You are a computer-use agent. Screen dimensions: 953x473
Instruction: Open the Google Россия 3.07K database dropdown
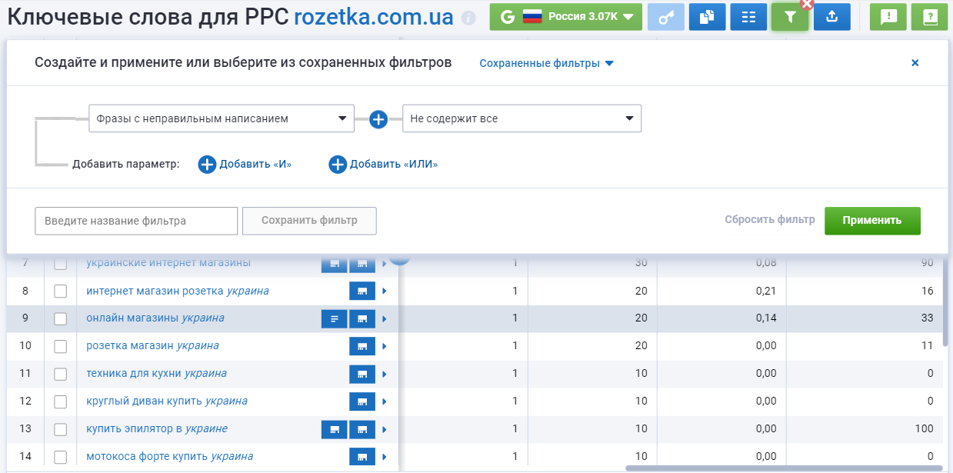566,17
